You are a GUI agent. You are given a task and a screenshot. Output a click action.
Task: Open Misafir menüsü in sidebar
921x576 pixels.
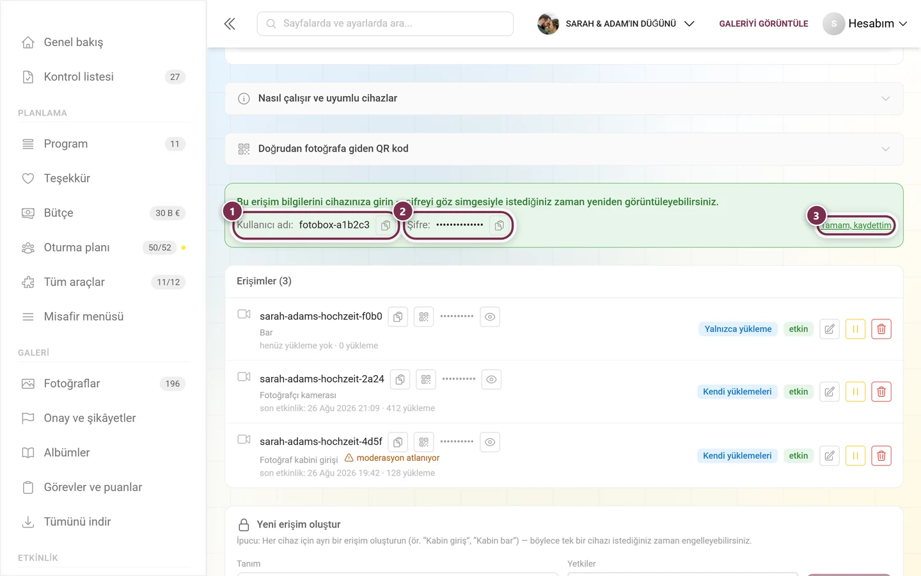(103, 317)
